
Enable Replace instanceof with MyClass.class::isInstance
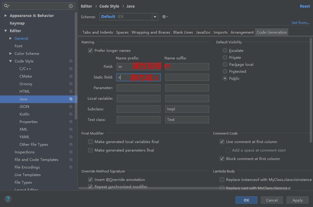click(222, 179)
